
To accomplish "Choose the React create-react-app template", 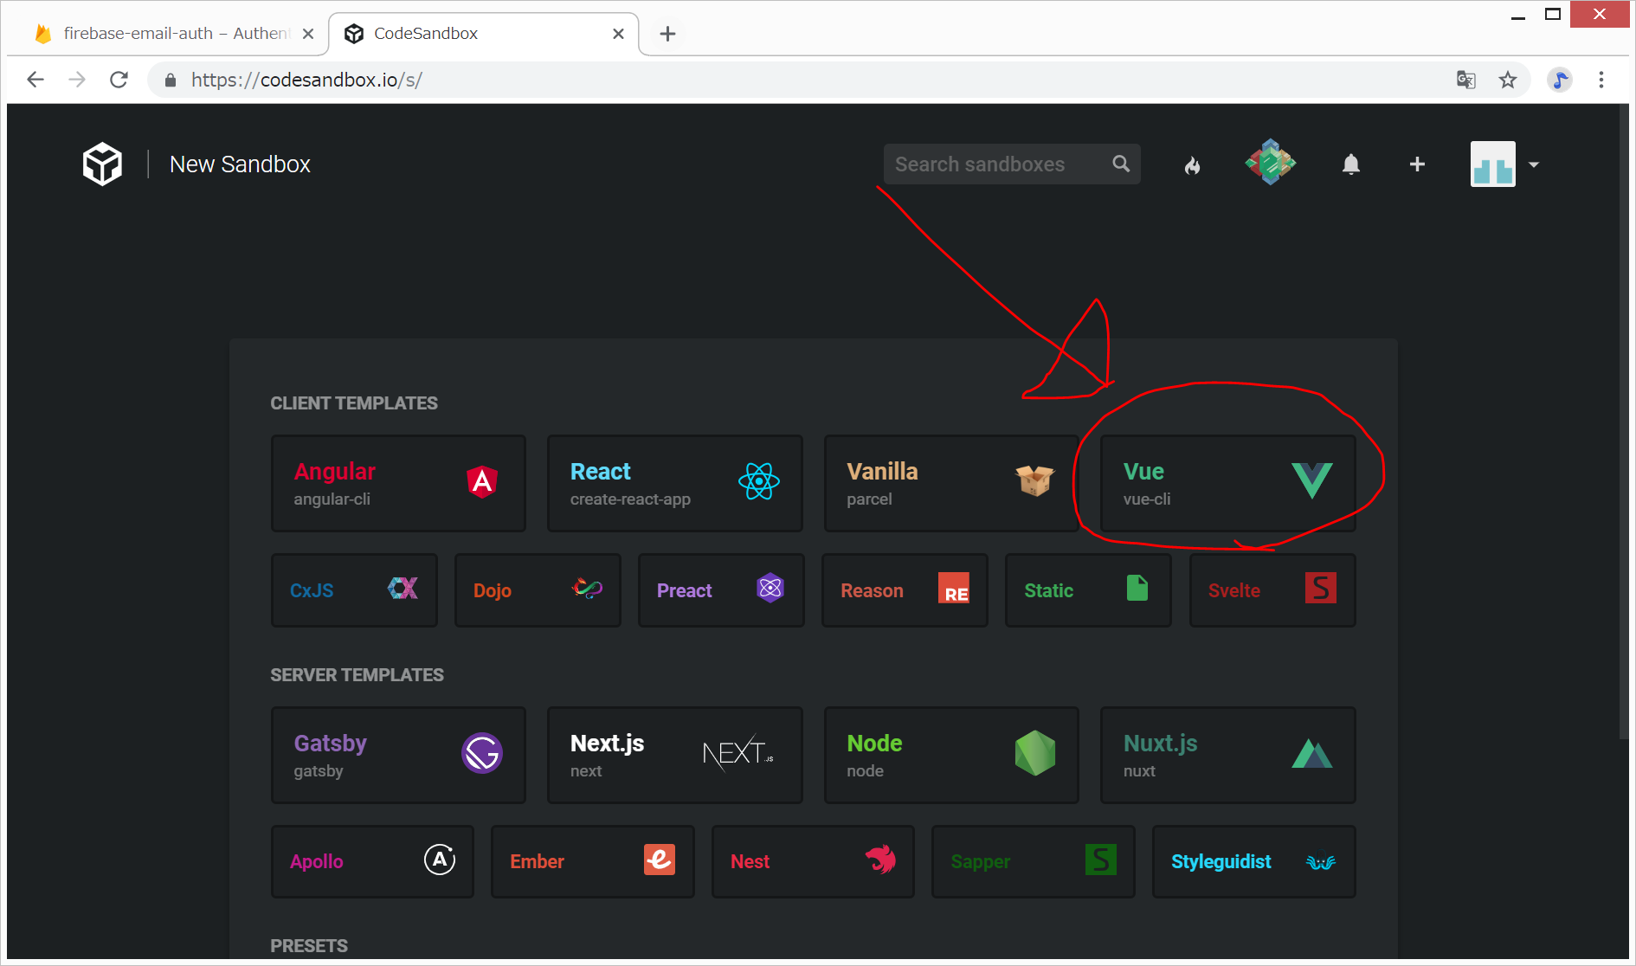I will (x=674, y=483).
